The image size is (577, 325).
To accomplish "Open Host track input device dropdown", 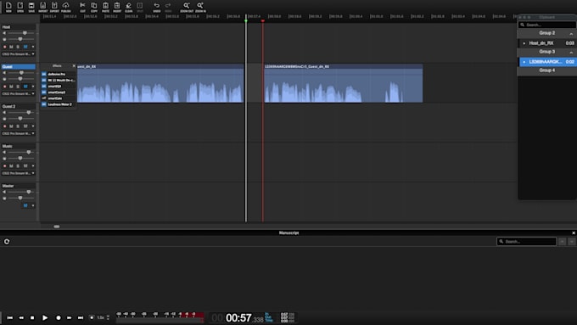I will pyautogui.click(x=19, y=54).
